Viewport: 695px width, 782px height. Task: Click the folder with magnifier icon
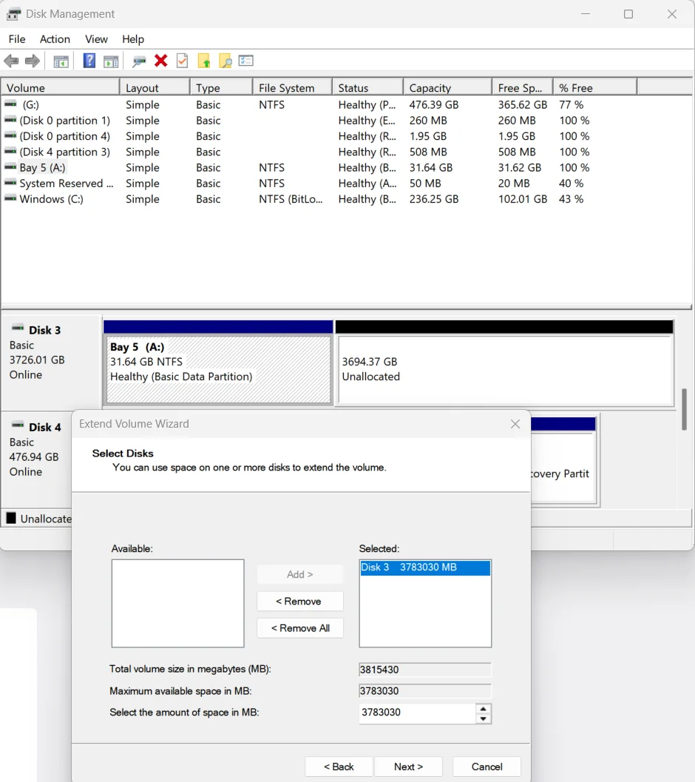pyautogui.click(x=226, y=61)
